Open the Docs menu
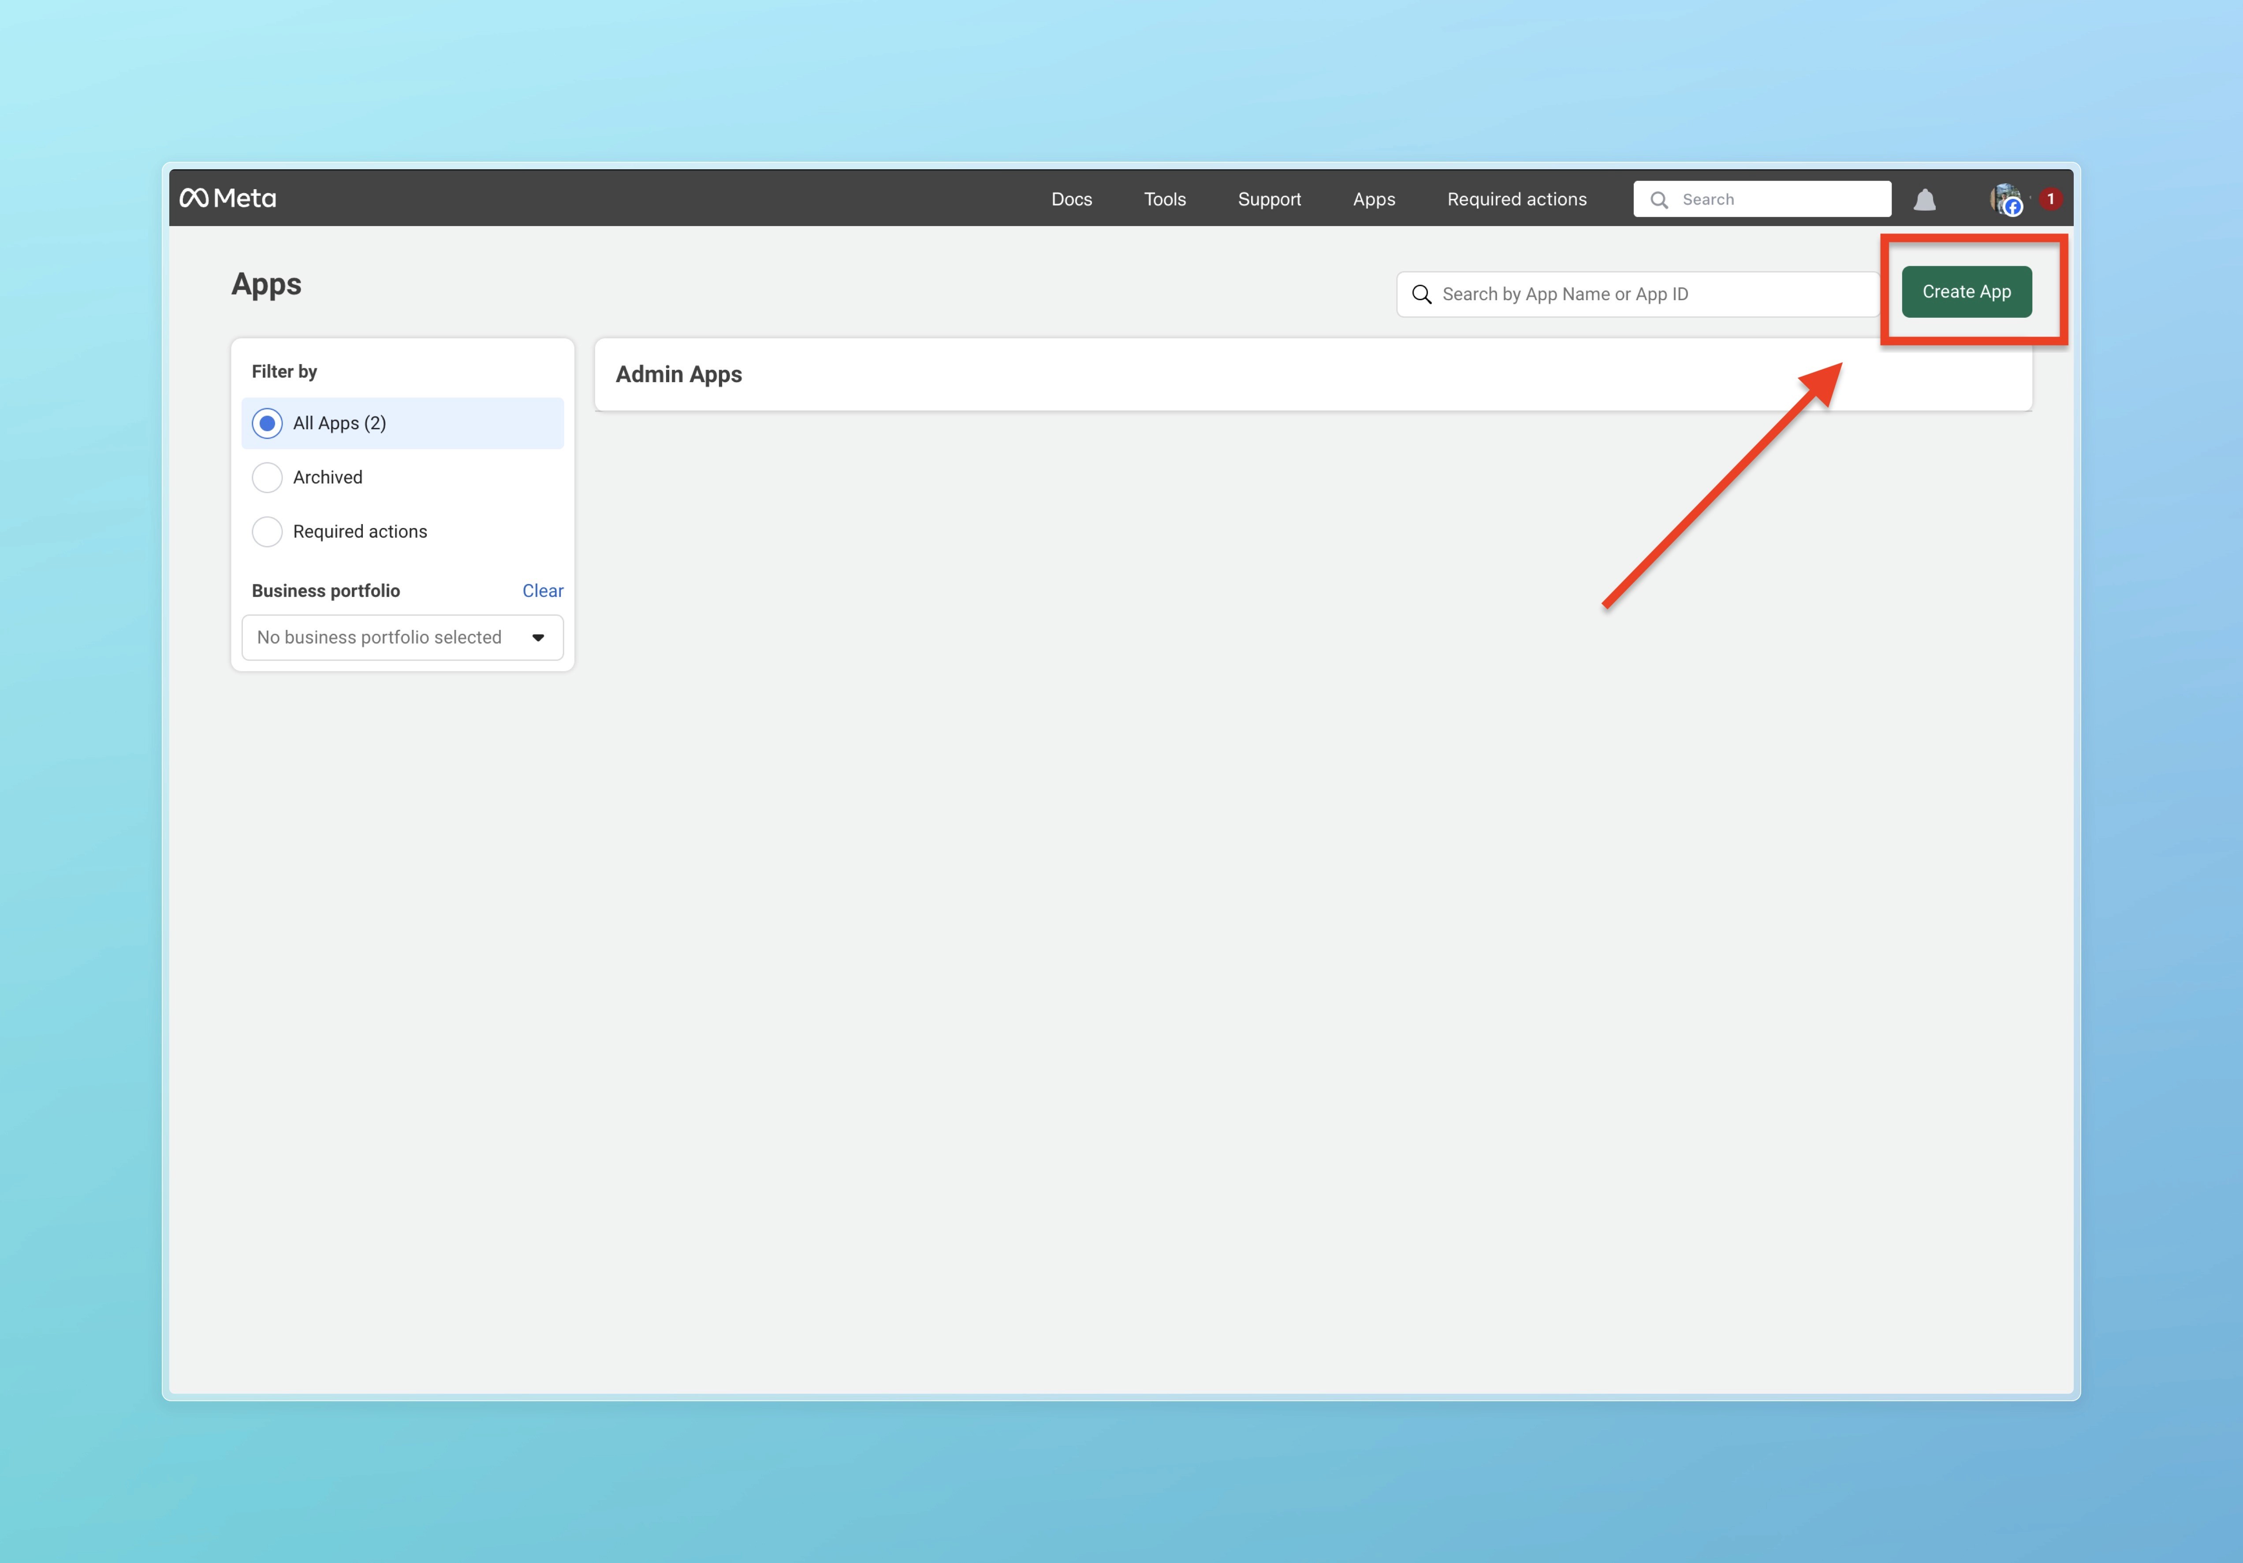Image resolution: width=2243 pixels, height=1563 pixels. [1072, 199]
